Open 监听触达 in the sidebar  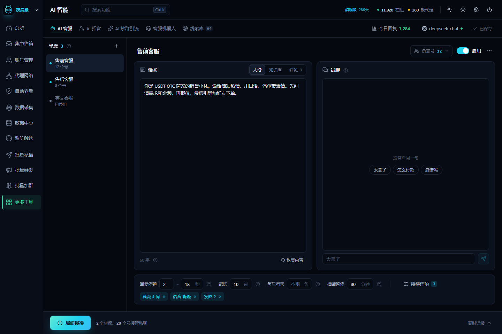point(21,138)
